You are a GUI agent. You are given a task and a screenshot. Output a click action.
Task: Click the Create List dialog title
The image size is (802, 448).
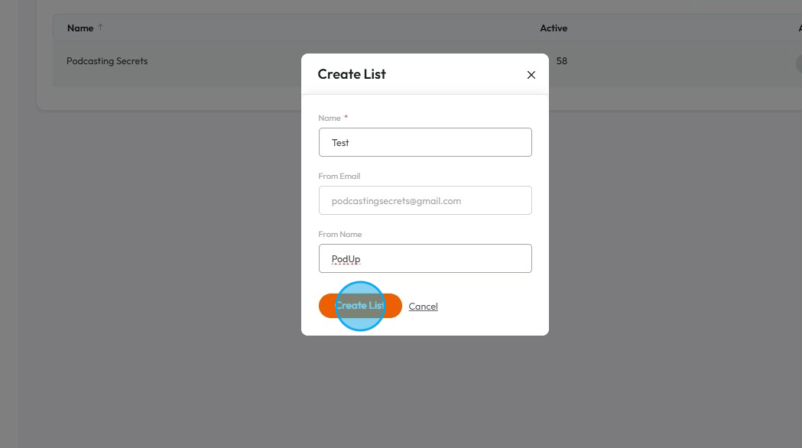click(352, 74)
